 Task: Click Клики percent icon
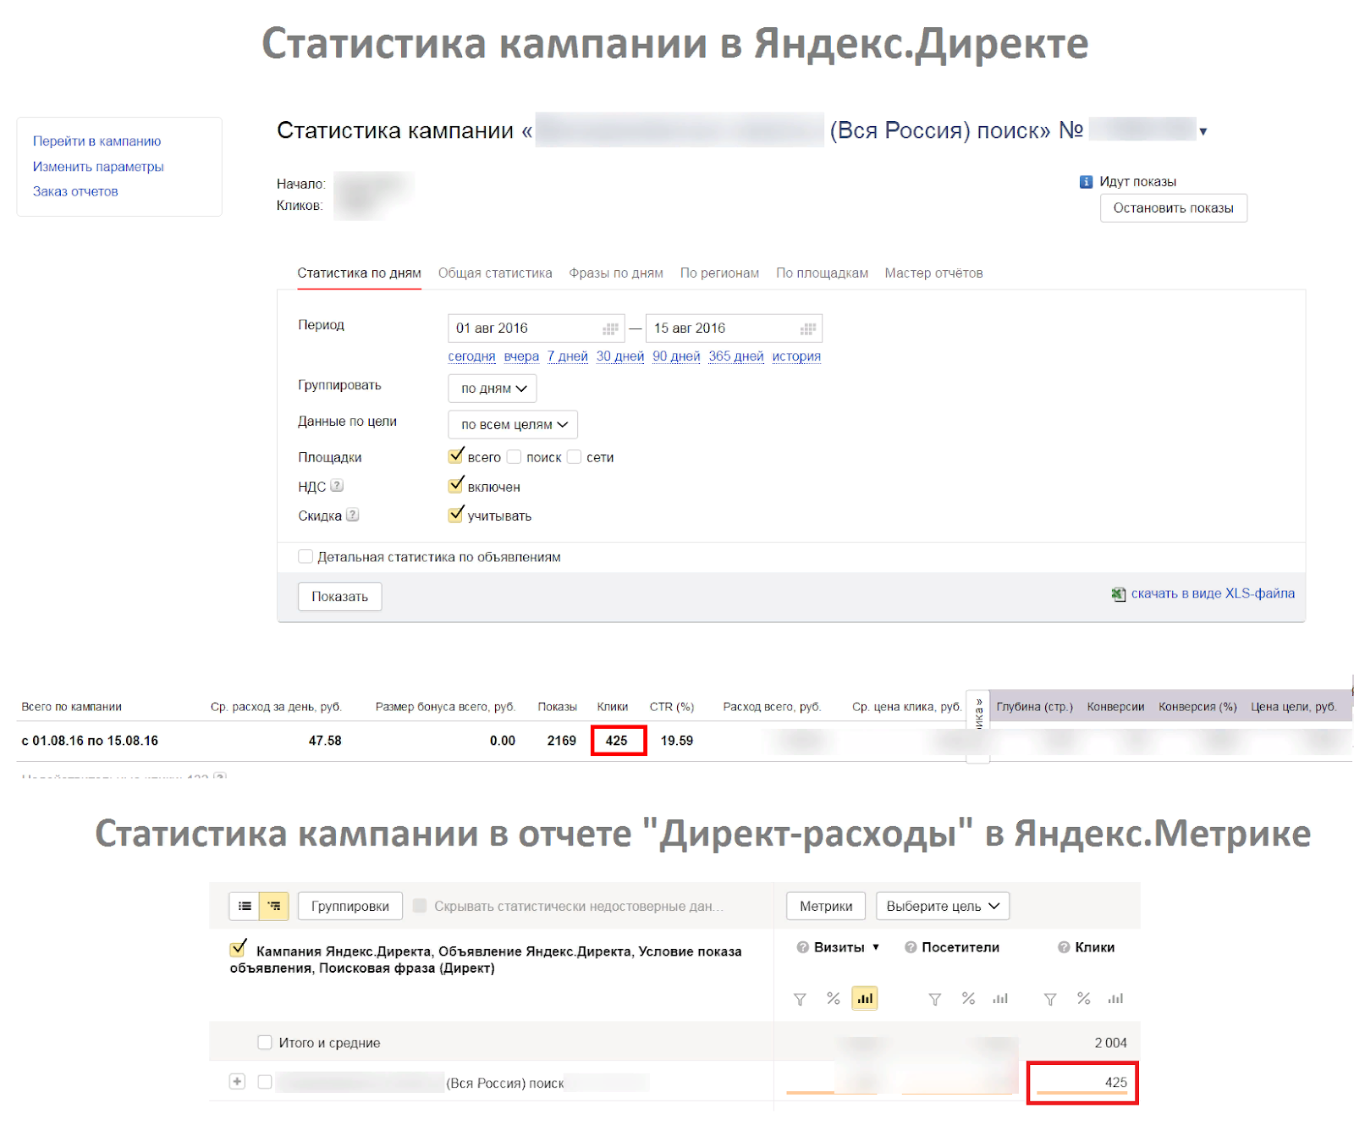(1084, 999)
